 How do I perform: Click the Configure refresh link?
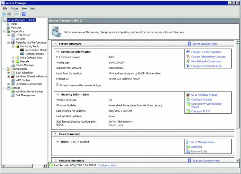(108, 165)
